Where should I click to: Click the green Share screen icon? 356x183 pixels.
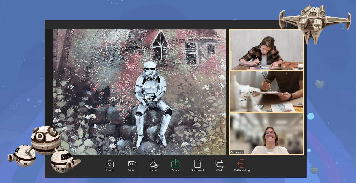175,163
